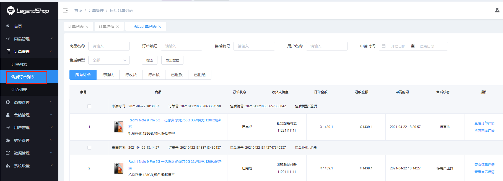Close the 订单详情 tab via X icon
Screen dimensions: 503x181
coord(118,27)
